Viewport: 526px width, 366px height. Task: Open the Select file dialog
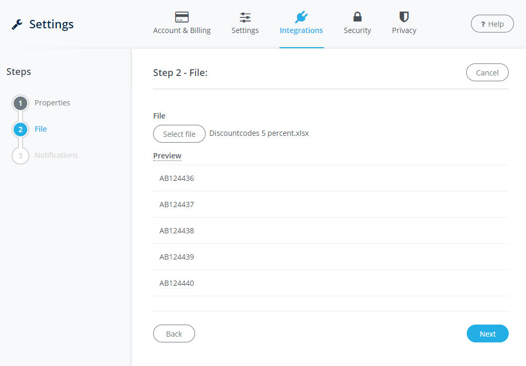(x=179, y=134)
